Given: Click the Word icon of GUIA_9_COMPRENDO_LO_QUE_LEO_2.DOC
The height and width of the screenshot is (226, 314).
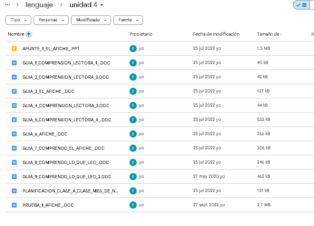Looking at the screenshot, I should [x=14, y=177].
